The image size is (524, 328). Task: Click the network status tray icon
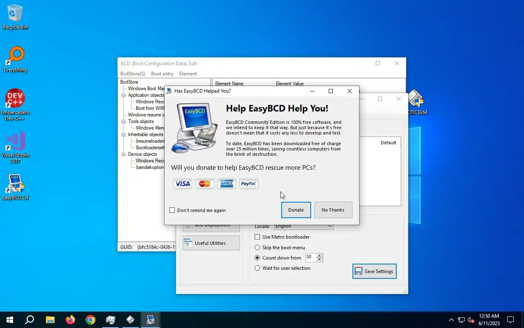(461, 320)
